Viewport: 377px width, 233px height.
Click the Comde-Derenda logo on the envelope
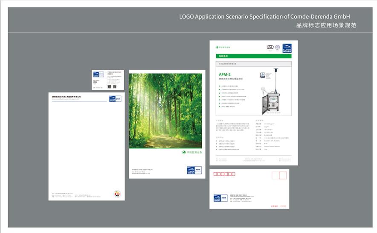pos(217,198)
